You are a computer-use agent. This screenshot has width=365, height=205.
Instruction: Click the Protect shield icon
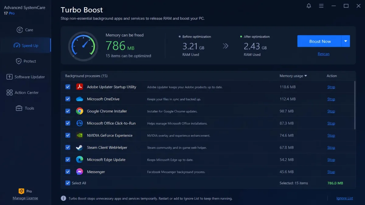tap(19, 61)
